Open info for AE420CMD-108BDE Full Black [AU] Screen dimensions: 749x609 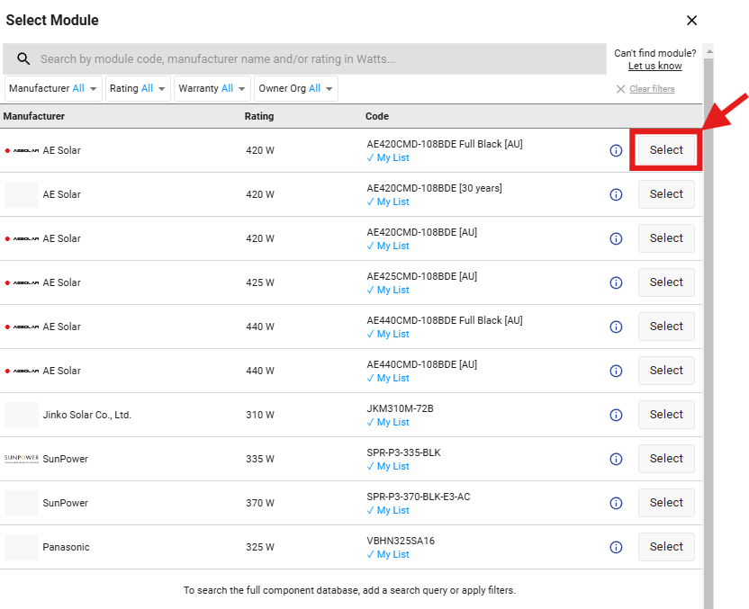point(616,151)
